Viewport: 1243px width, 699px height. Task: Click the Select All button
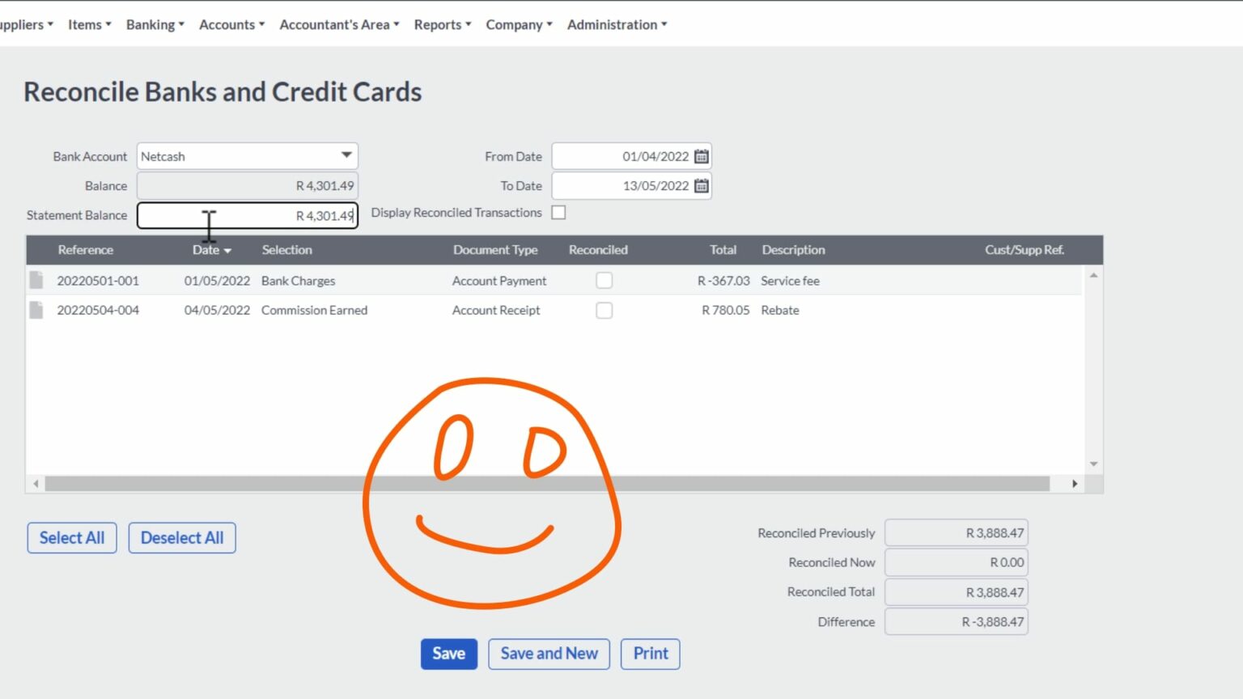[71, 537]
